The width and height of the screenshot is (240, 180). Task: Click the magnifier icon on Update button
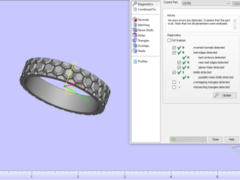coord(216,95)
